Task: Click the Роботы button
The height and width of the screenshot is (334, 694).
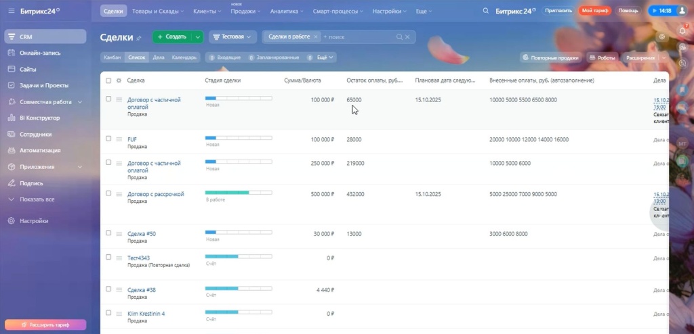Action: 601,57
